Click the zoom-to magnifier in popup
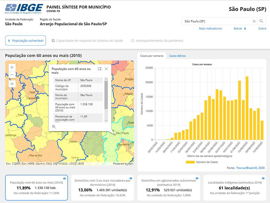Screen dimensions: 270x203 [54, 127]
